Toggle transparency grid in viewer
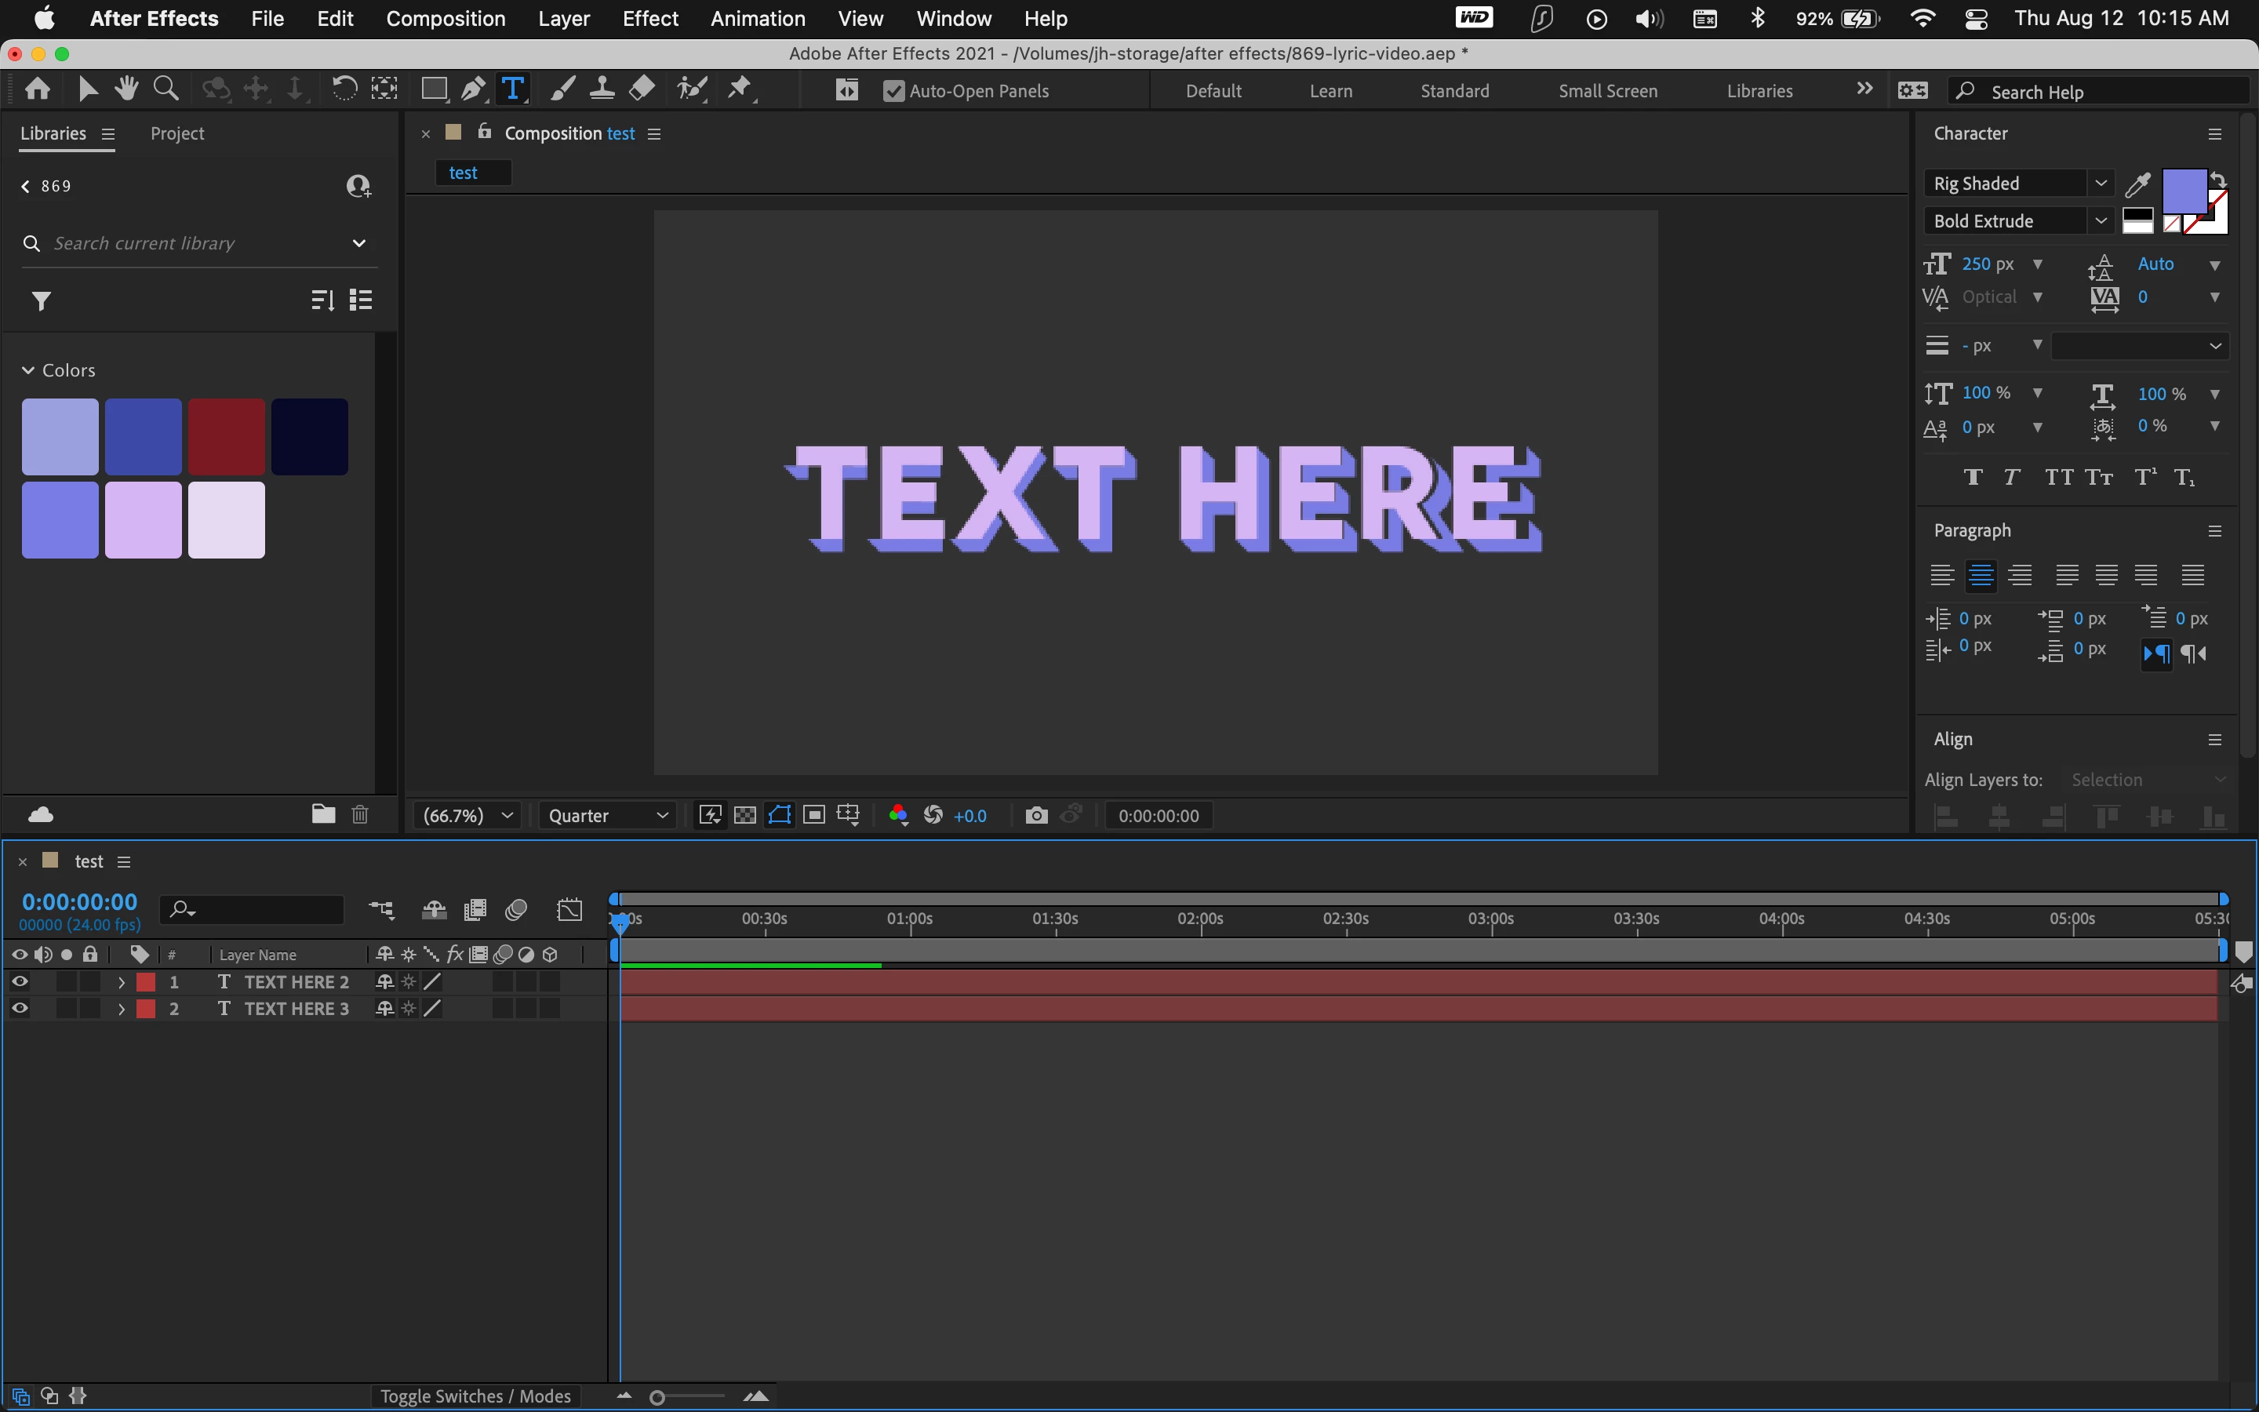Screen dimensions: 2259x1412 click(745, 815)
